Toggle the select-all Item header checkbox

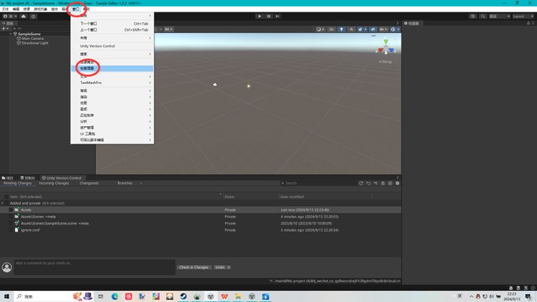[x=6, y=196]
